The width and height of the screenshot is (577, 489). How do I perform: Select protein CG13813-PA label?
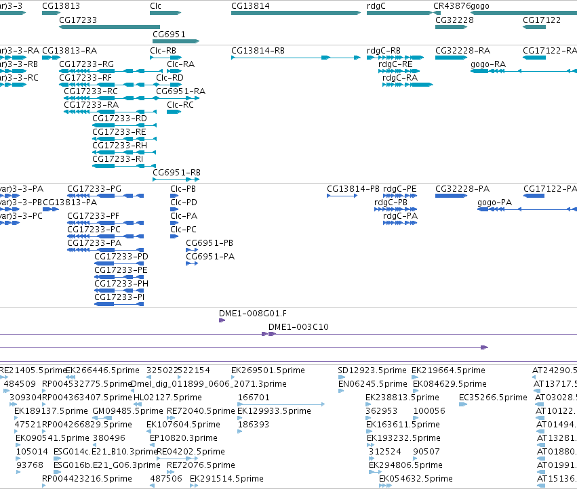70,203
